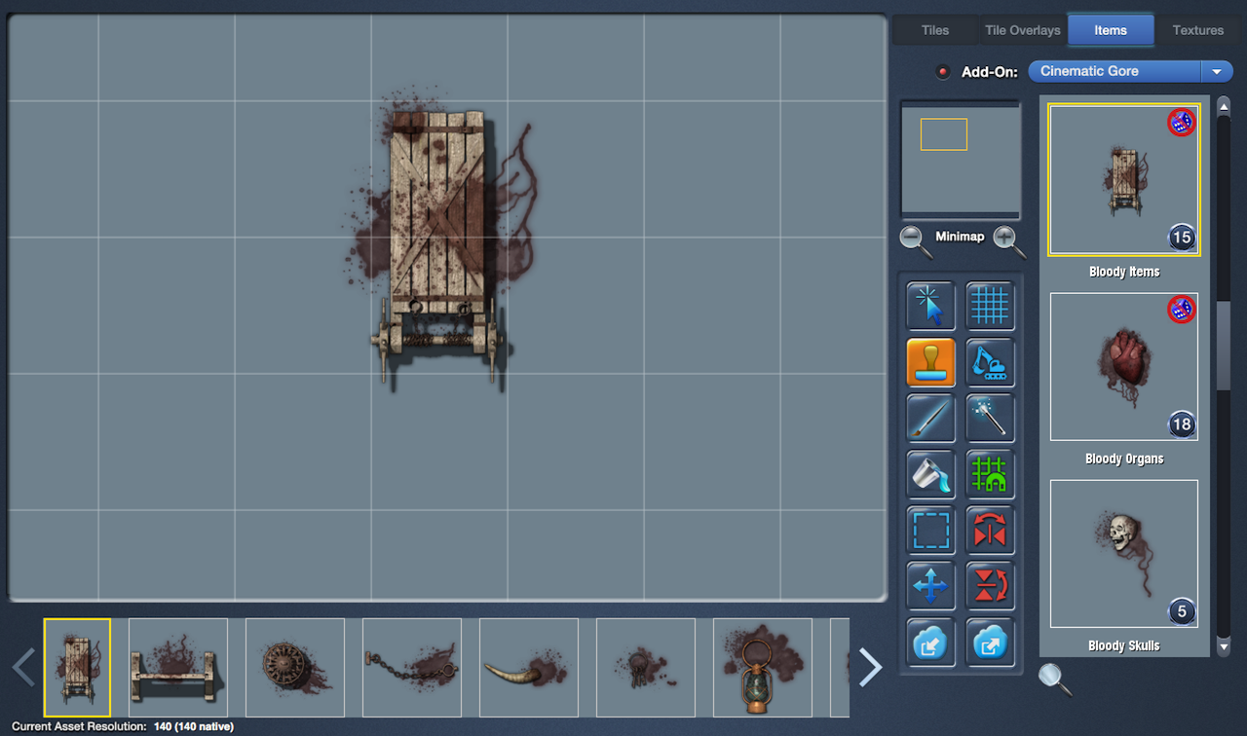
Task: Select the orange stamp tool
Action: pos(930,362)
